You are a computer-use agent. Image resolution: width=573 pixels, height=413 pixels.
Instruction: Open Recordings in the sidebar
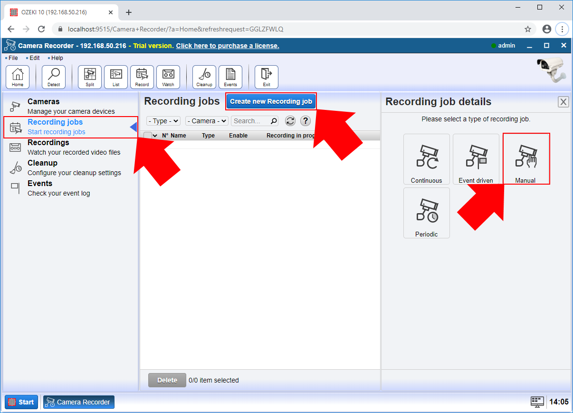pos(71,147)
